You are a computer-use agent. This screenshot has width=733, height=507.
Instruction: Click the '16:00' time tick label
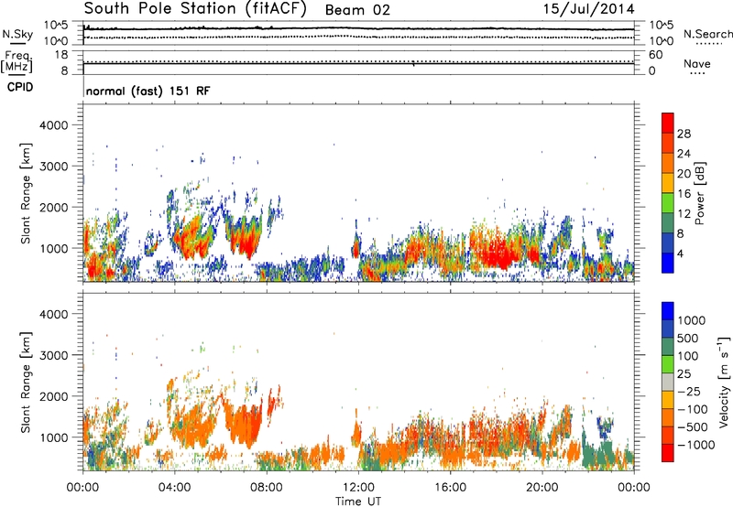[x=450, y=488]
